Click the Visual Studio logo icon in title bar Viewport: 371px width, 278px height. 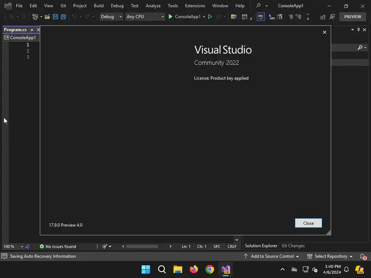[x=8, y=6]
